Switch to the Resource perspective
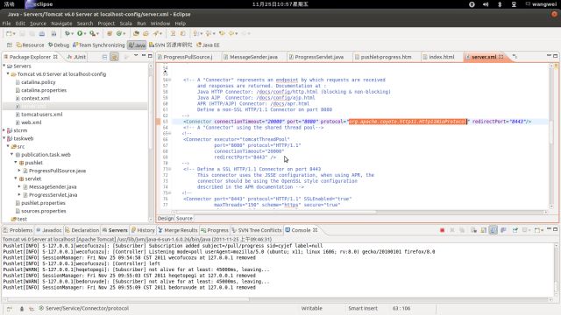Viewport: 561px width, 315px height. pos(30,45)
